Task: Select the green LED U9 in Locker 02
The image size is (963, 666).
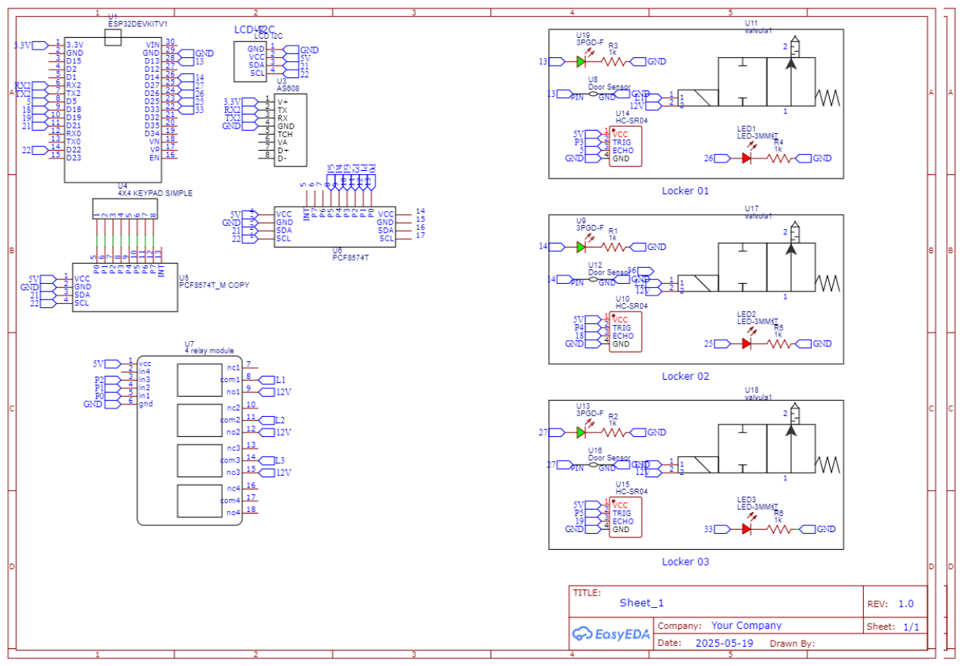Action: 581,247
